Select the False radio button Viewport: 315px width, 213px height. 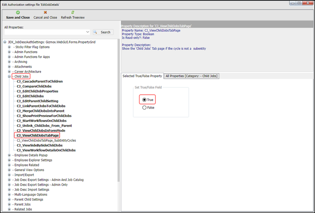click(x=144, y=108)
